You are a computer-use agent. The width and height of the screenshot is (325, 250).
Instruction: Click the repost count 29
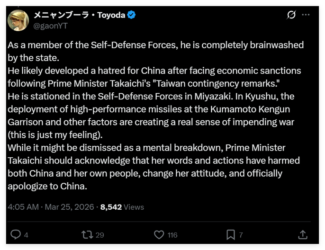point(99,235)
